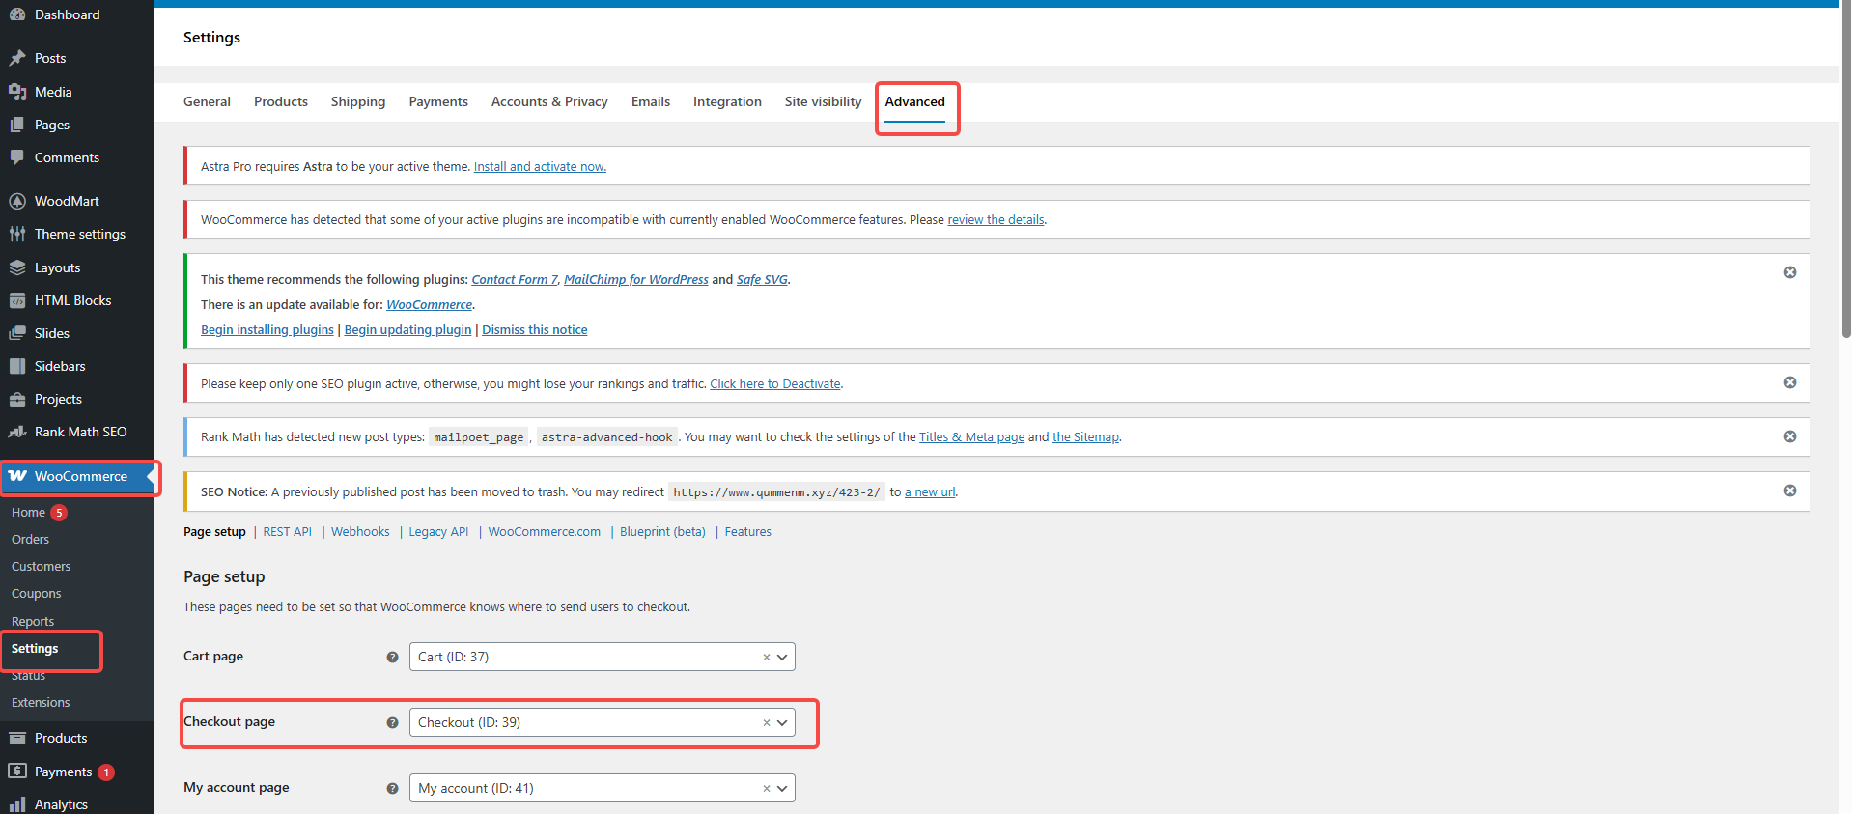The height and width of the screenshot is (814, 1852).
Task: Click the help icon beside Cart page
Action: [x=392, y=657]
